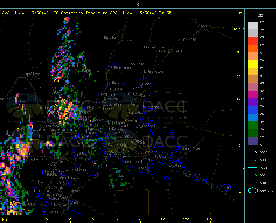This screenshot has width=276, height=223.
Task: Select the green 20-30 dBZ swatch
Action: tap(253, 125)
